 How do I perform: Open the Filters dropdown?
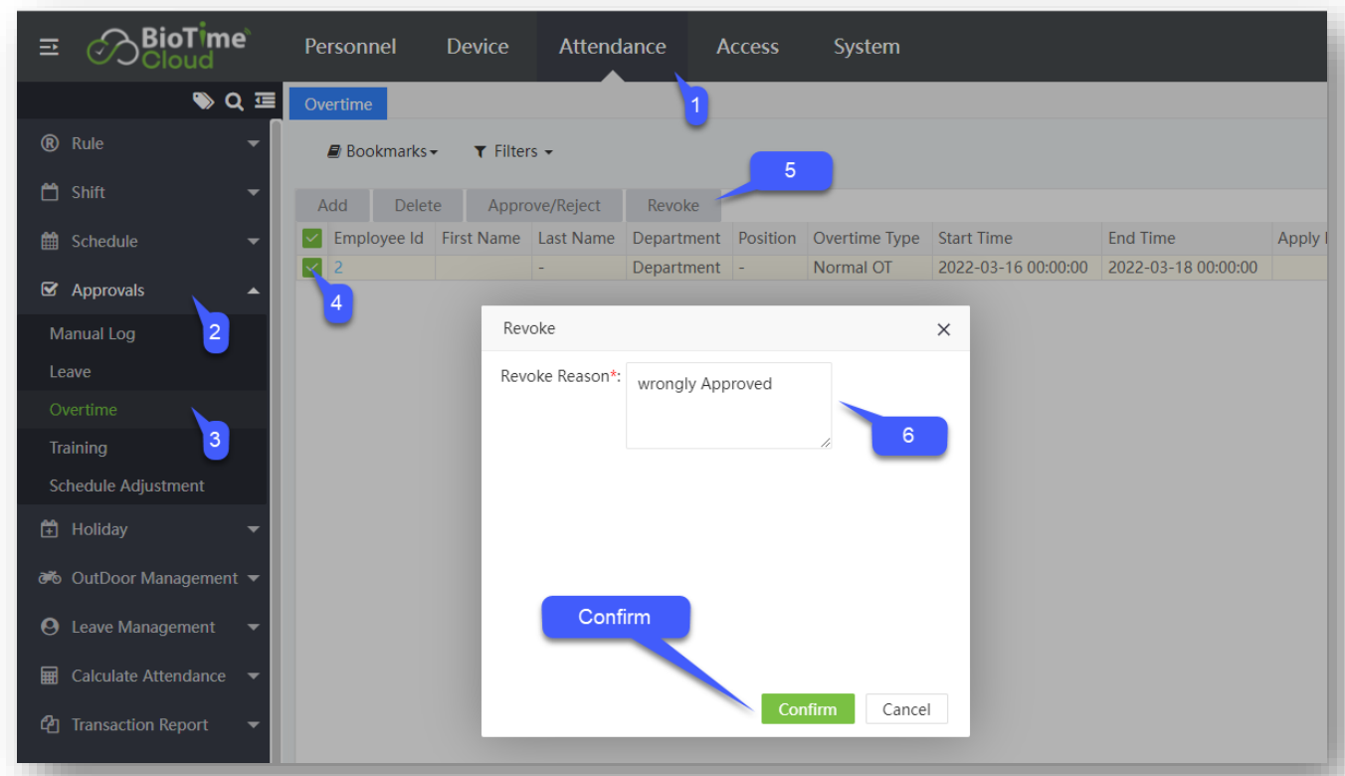click(x=512, y=151)
